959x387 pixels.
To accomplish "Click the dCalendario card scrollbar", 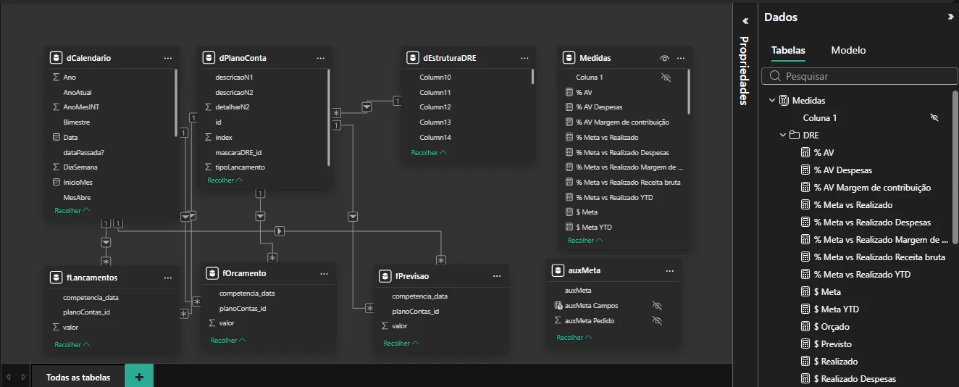I will [176, 103].
